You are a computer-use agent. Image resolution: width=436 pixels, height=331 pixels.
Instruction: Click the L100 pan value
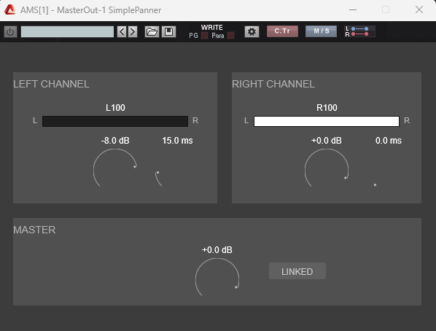coord(115,108)
